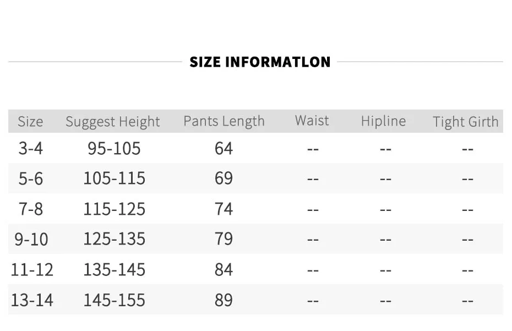Click pants length value 74

tap(224, 209)
